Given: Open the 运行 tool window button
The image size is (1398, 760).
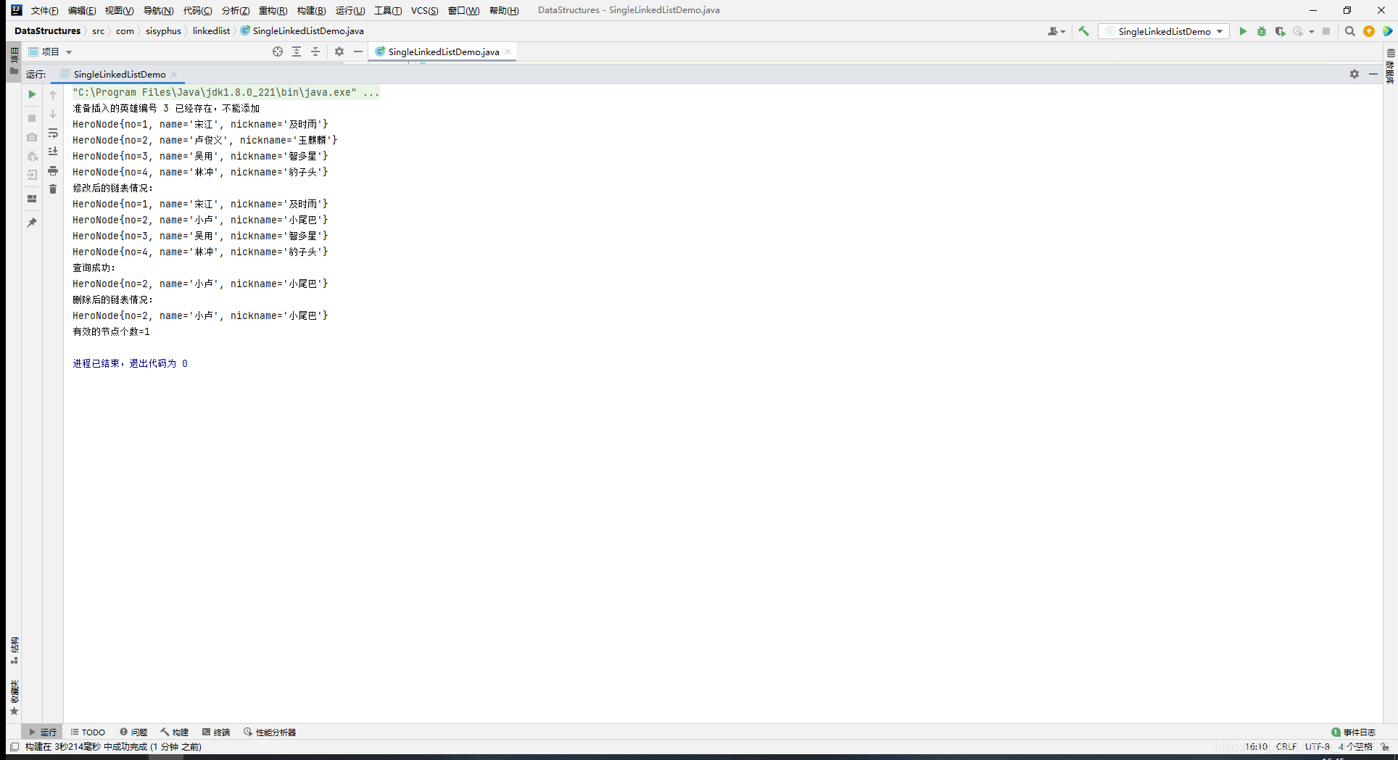Looking at the screenshot, I should (42, 732).
